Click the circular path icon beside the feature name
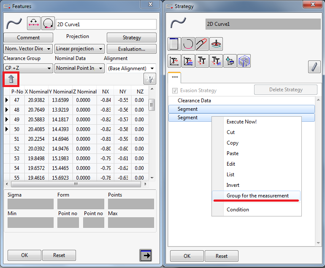The height and width of the screenshot is (268, 325). click(x=48, y=24)
